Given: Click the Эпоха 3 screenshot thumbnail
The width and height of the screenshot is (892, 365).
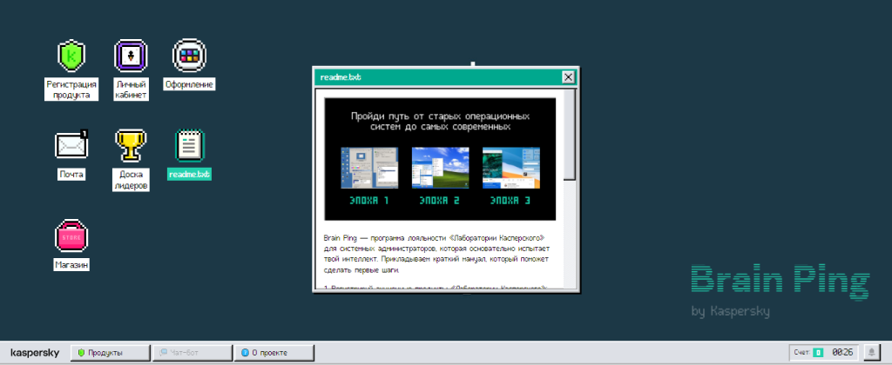Looking at the screenshot, I should point(510,168).
